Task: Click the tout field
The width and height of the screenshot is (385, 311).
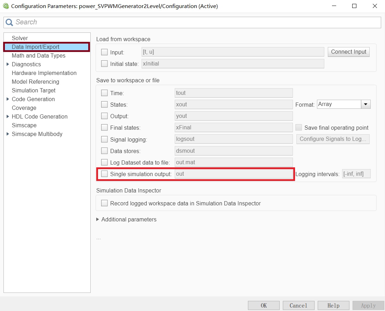Action: click(234, 93)
